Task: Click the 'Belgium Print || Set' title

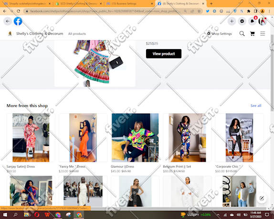Action: pos(177,167)
